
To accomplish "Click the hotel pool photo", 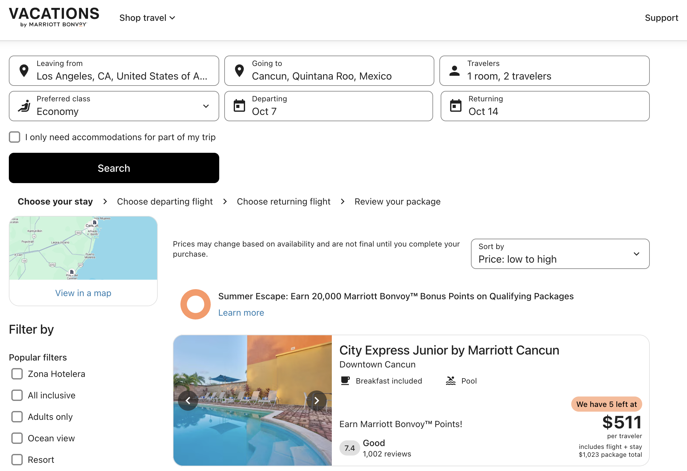I will pyautogui.click(x=253, y=400).
